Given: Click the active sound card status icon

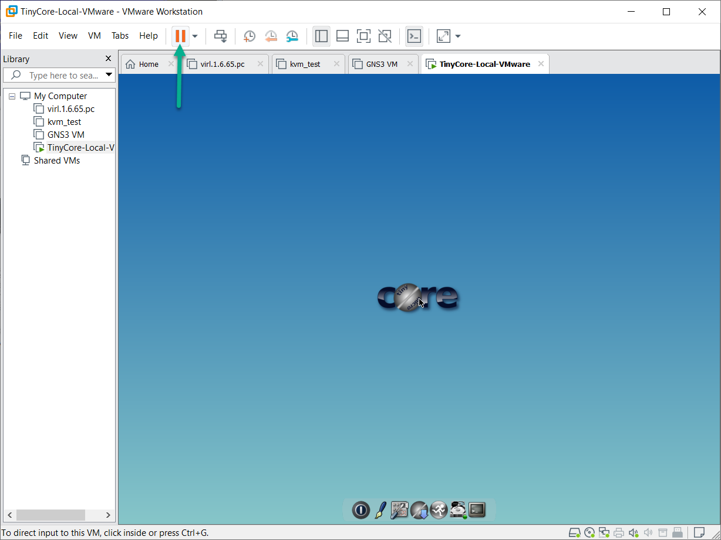Looking at the screenshot, I should pos(634,533).
